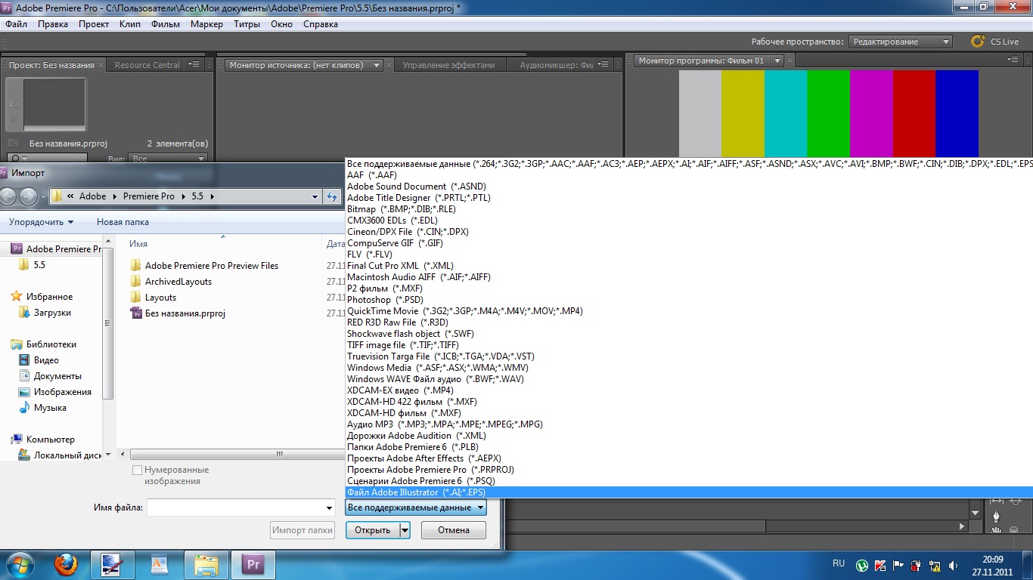This screenshot has height=580, width=1033.
Task: Click the Music library icon
Action: (x=24, y=407)
